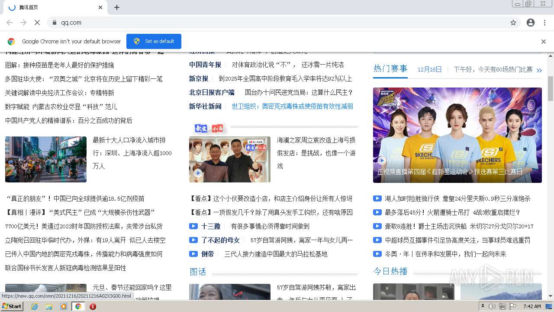Screen dimensions: 554x312
Task: Click video icon beside 湖人加时险胜独行侠
Action: point(377,198)
